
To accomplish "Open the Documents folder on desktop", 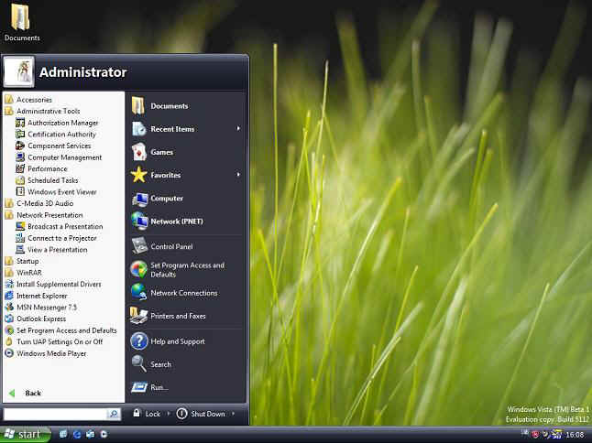I will coord(21,18).
